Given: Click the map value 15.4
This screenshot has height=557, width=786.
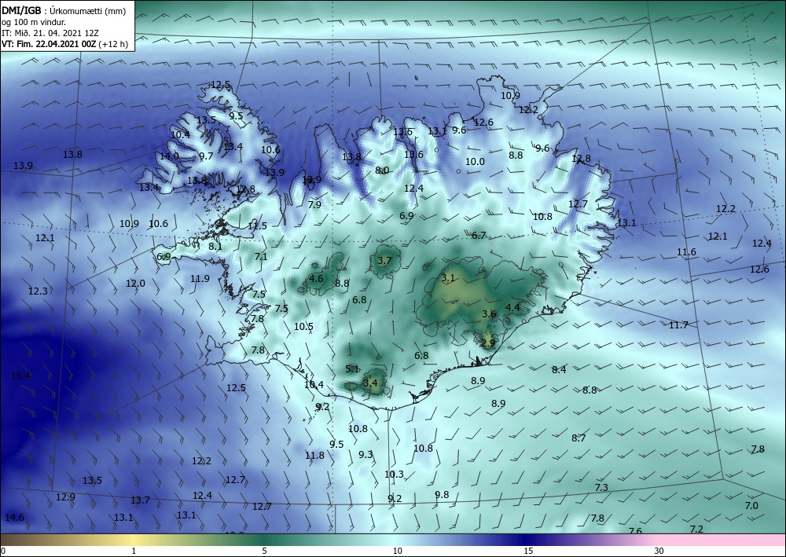Looking at the screenshot, I should click(x=21, y=376).
